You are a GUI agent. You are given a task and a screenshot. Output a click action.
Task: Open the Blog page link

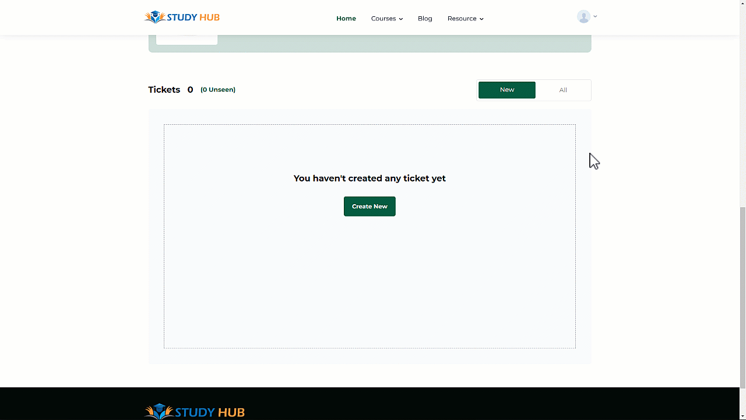point(425,19)
